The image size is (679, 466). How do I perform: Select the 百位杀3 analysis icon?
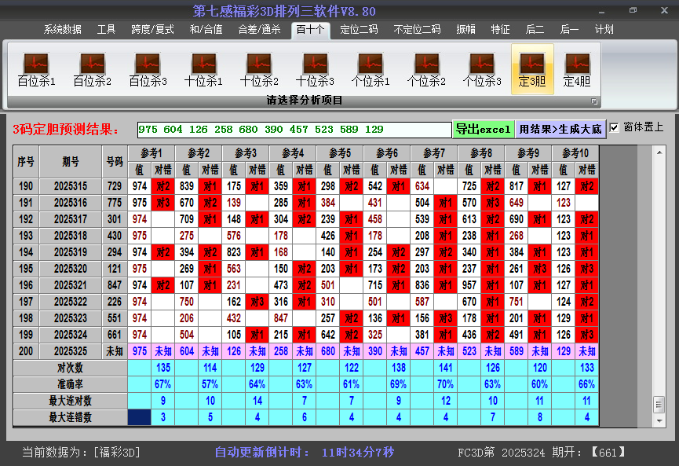[148, 69]
